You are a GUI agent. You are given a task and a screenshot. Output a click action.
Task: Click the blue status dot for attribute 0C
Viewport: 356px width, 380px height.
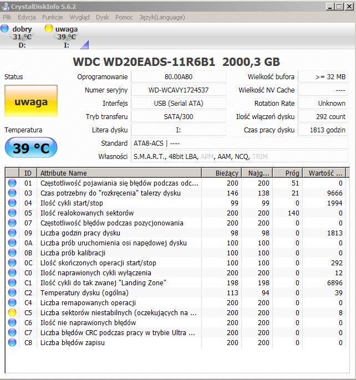[12, 263]
